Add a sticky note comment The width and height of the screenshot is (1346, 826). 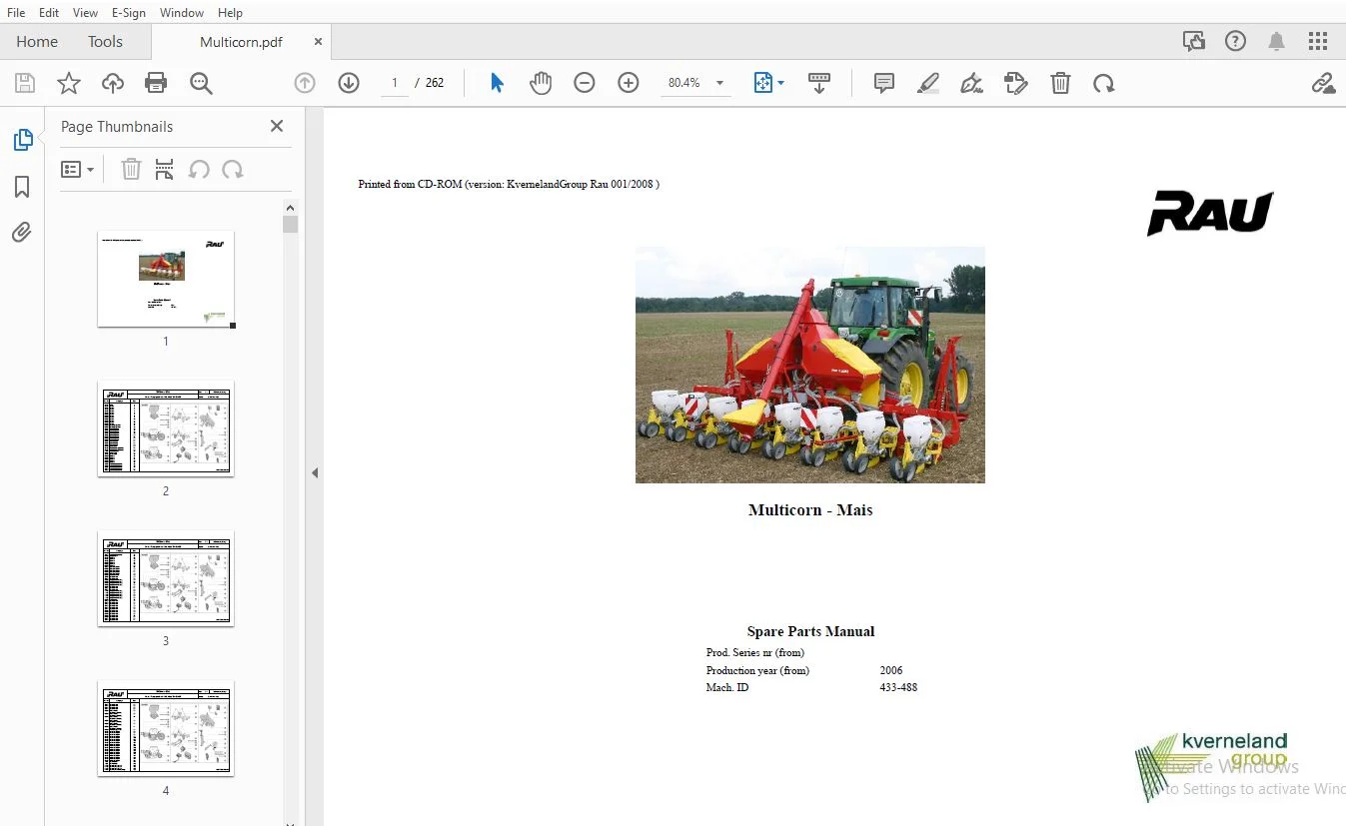884,83
